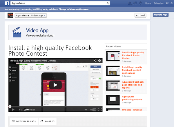Open Install a high quality Facebook Photo Contest link
The width and height of the screenshot is (174, 127).
pyautogui.click(x=133, y=55)
